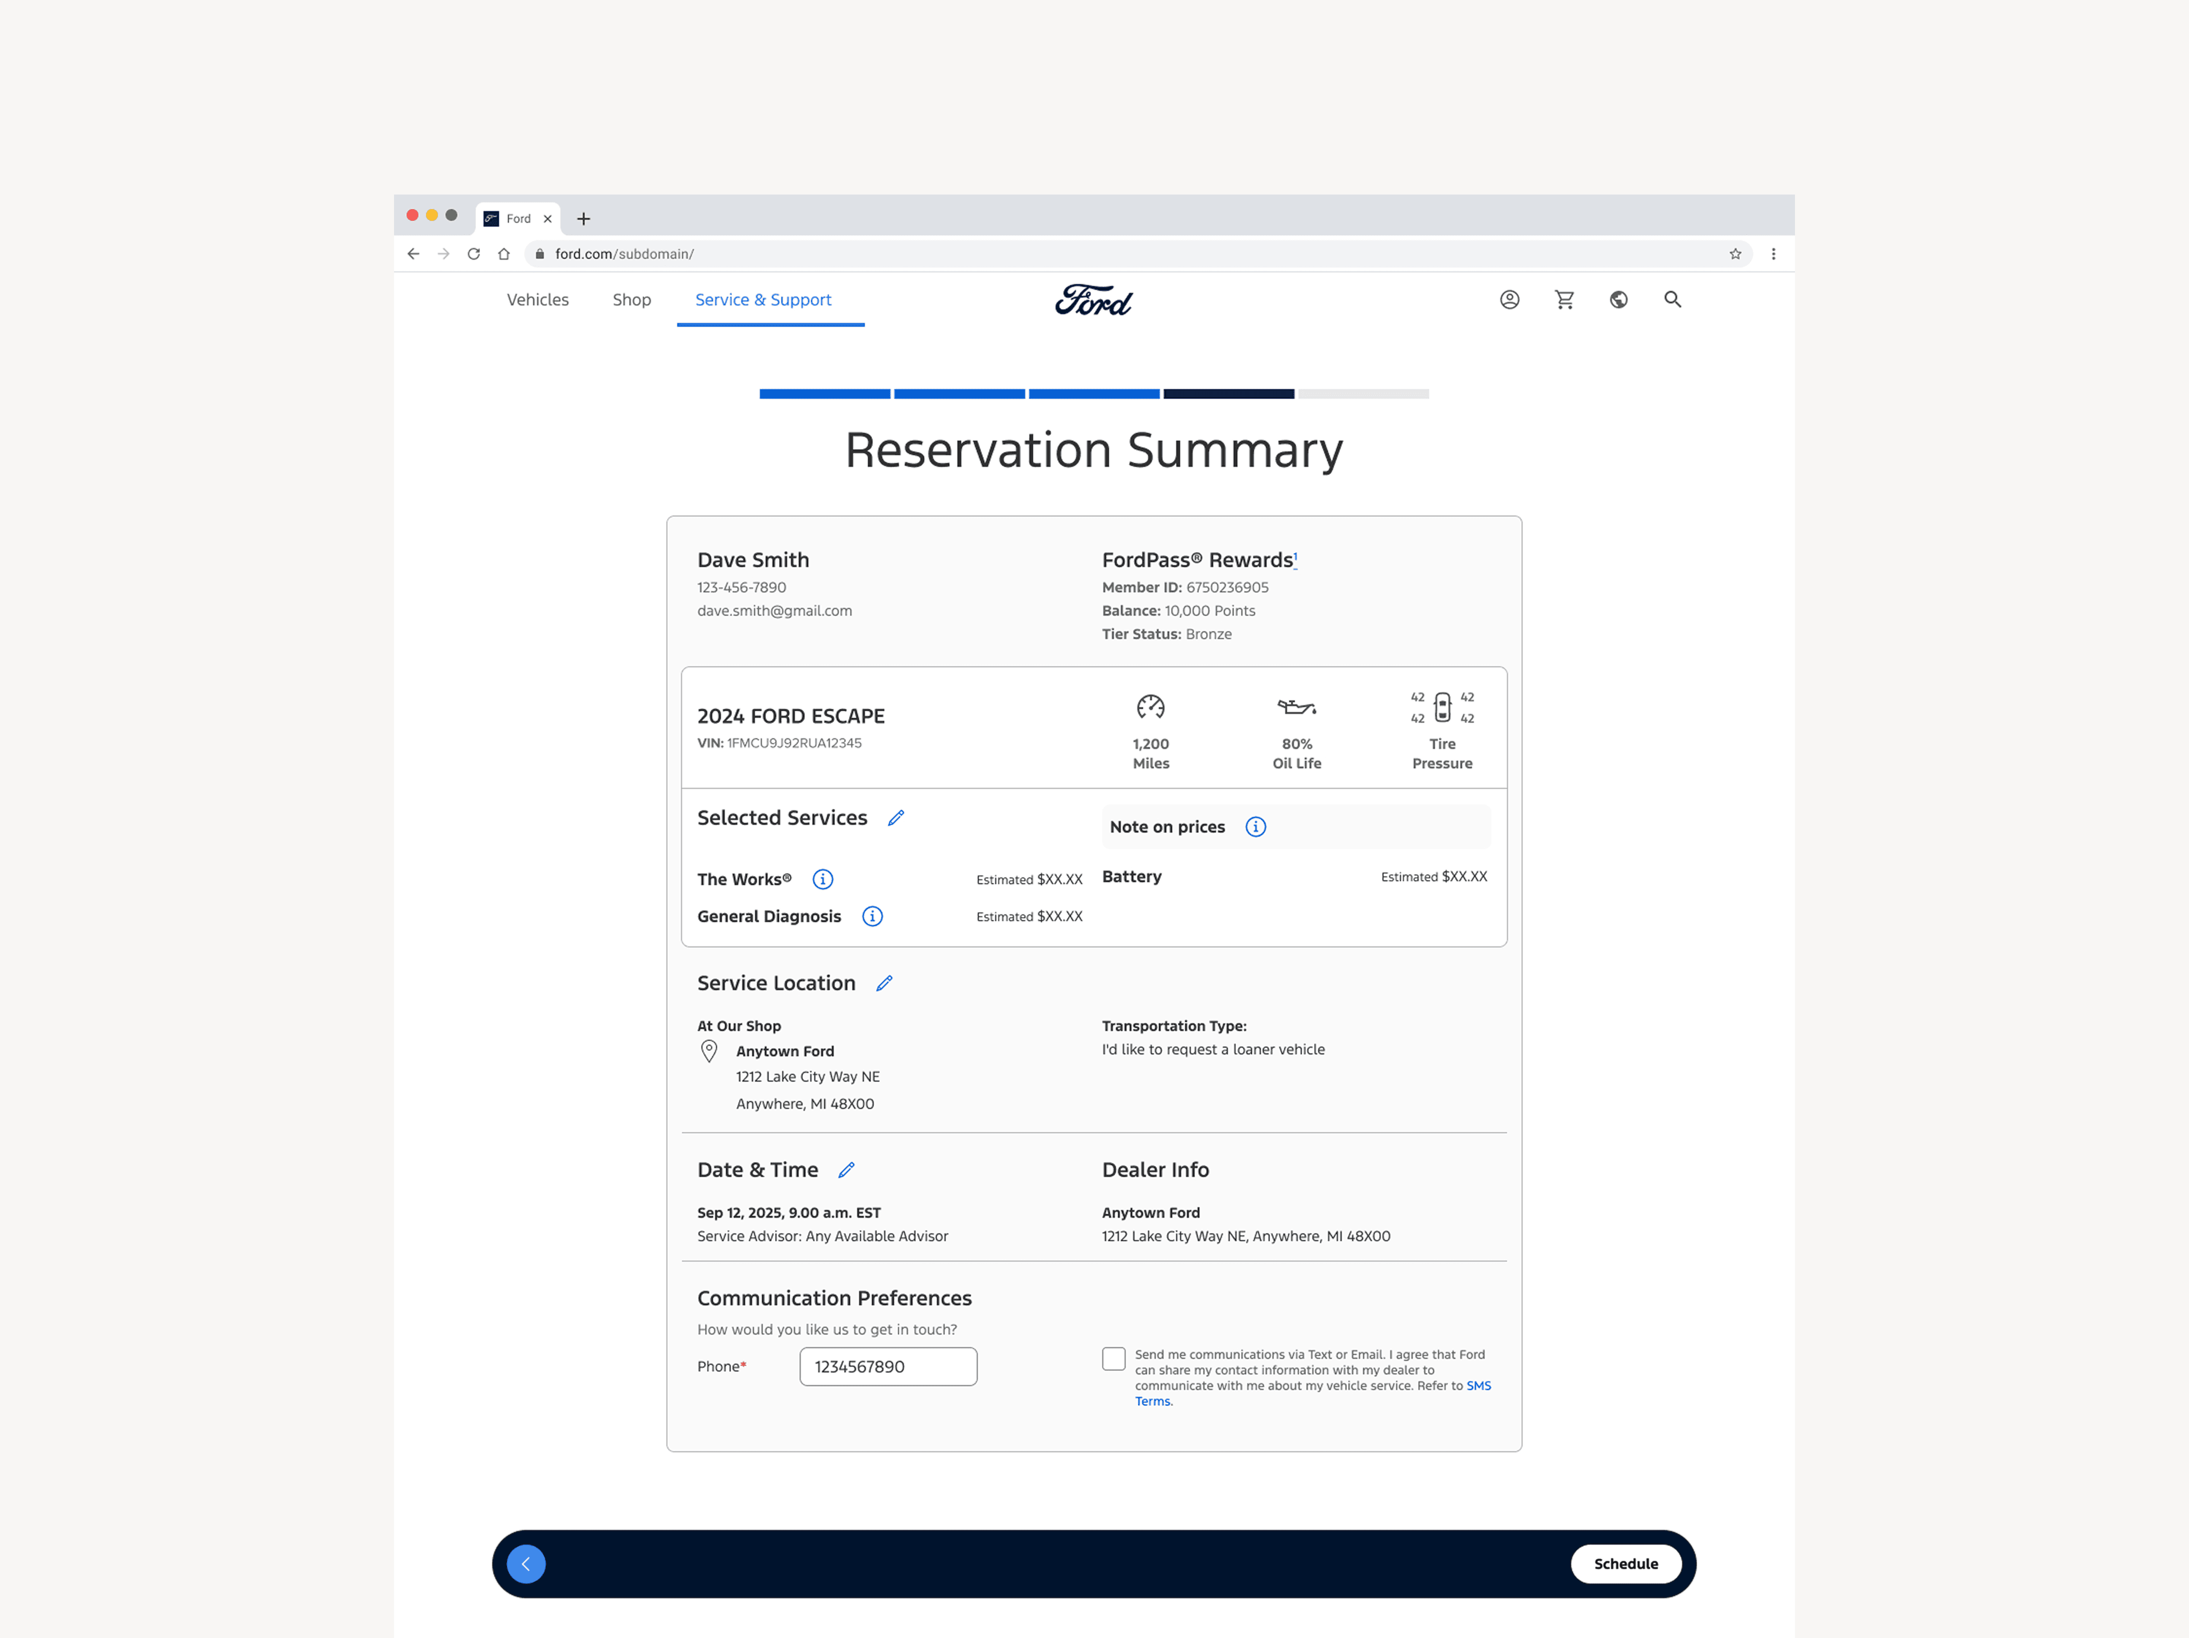
Task: Click the 2024 FORD ESCAPE heading
Action: tap(790, 716)
